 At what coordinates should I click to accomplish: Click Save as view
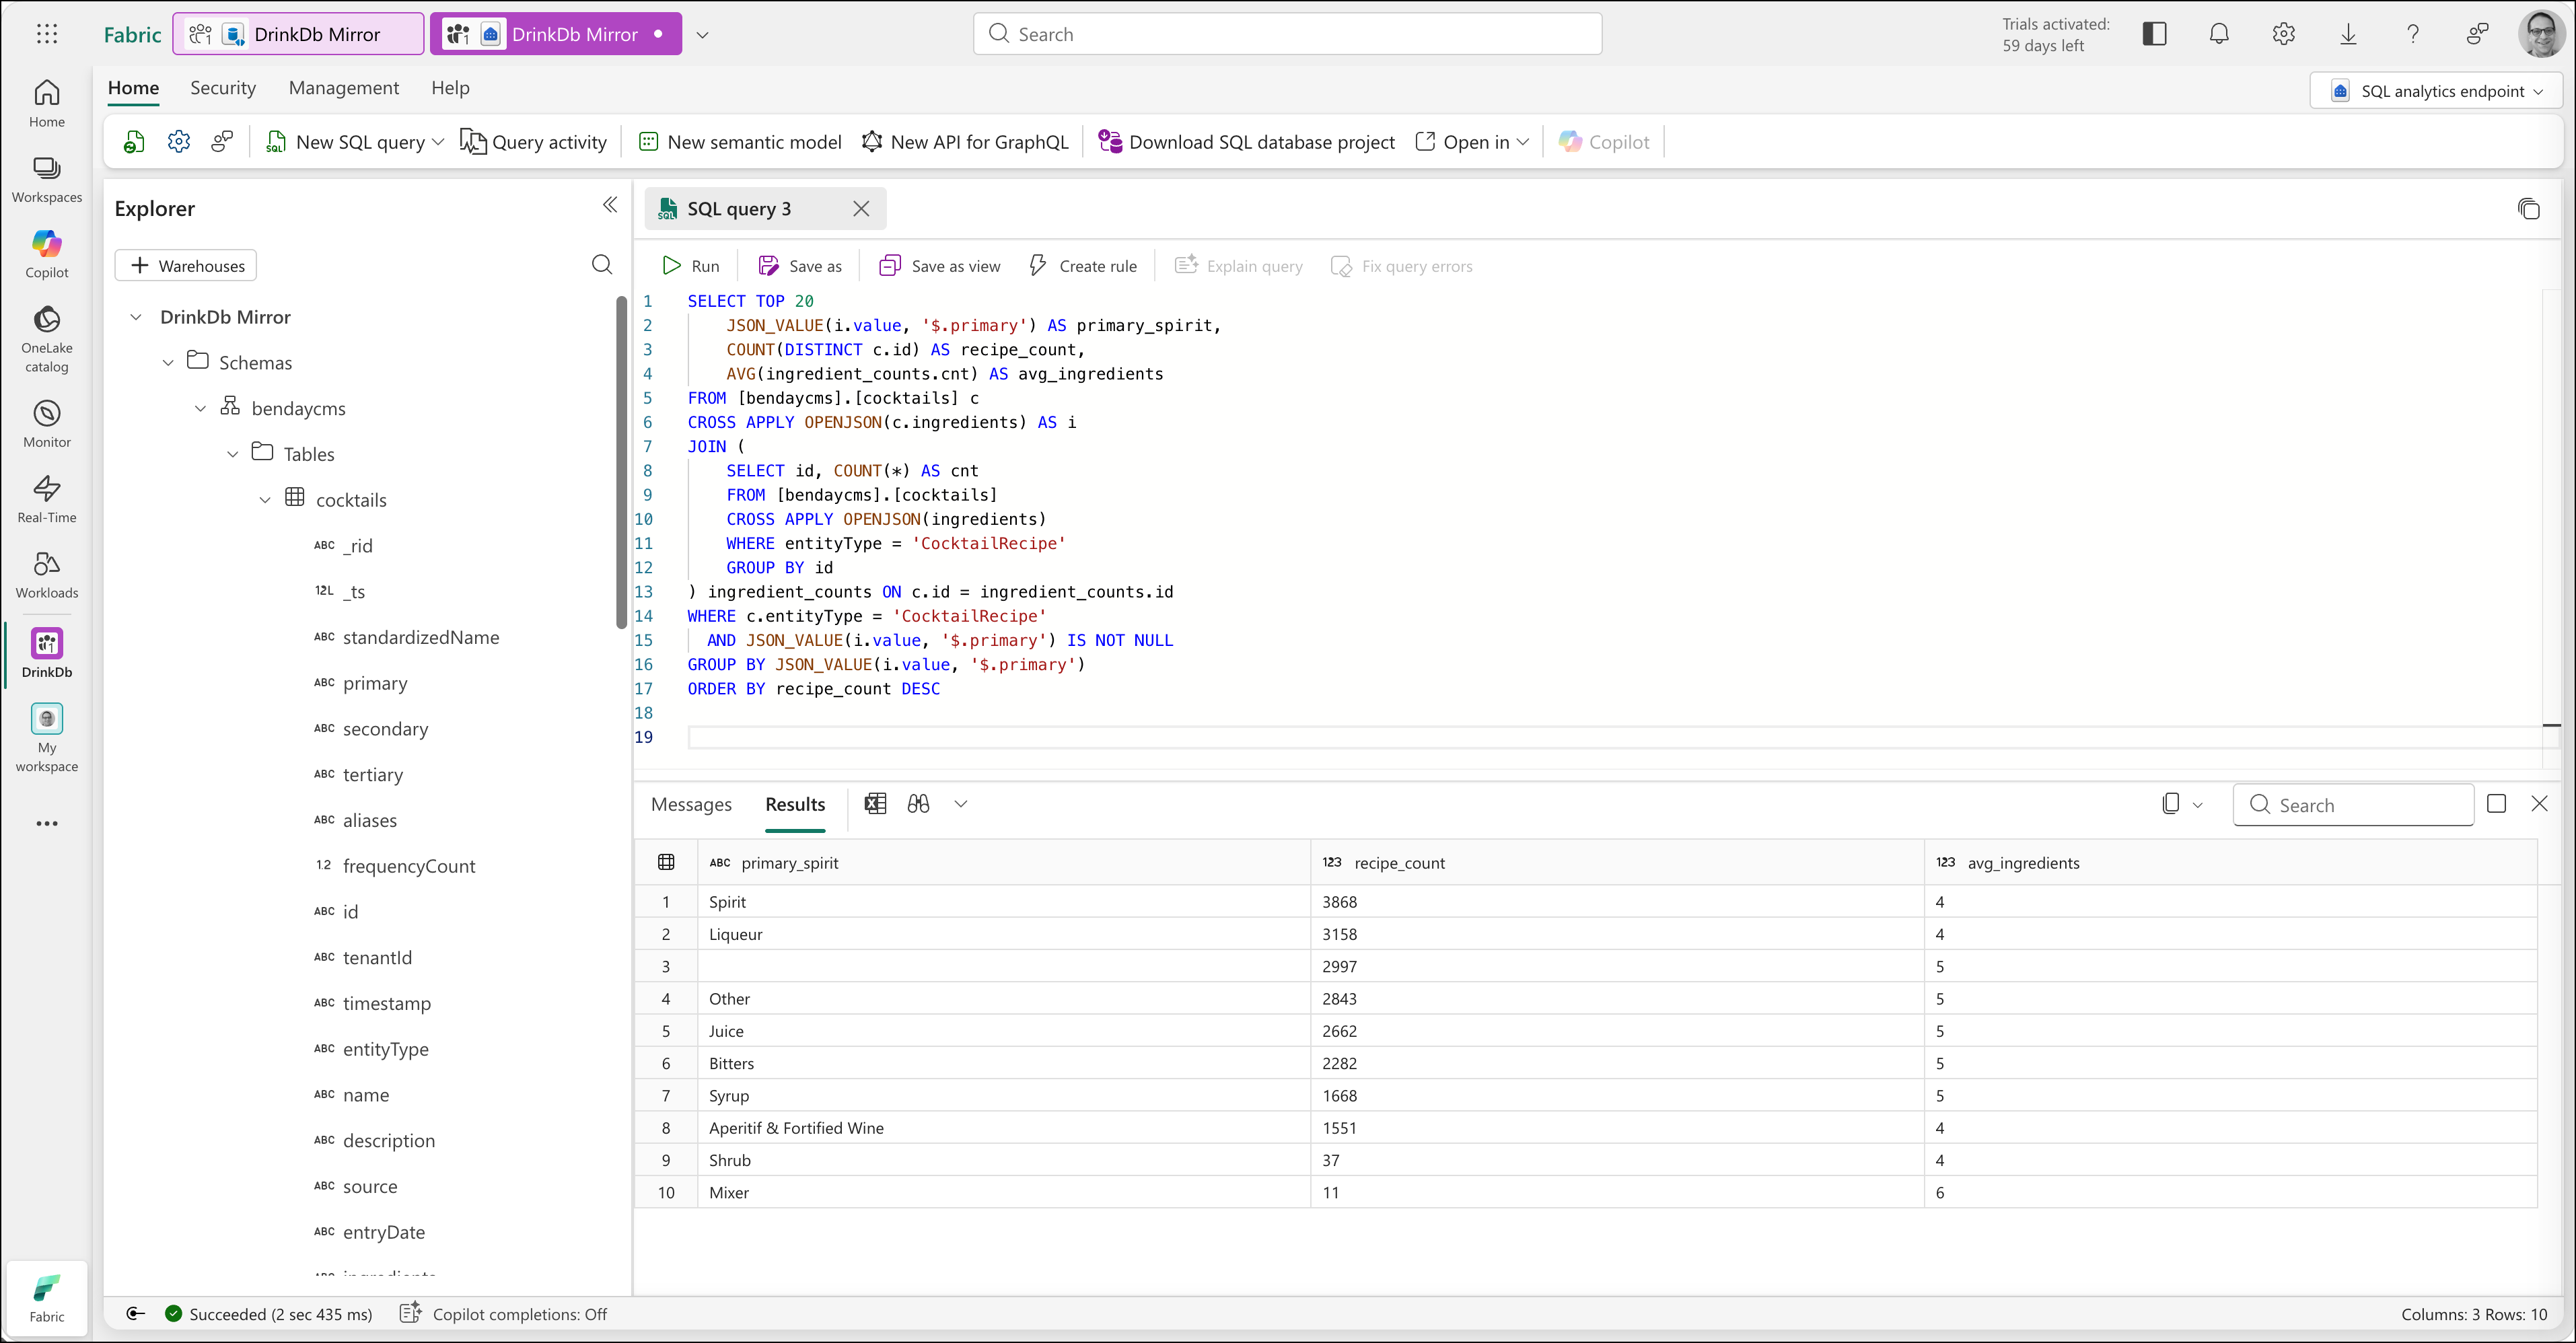[x=939, y=266]
